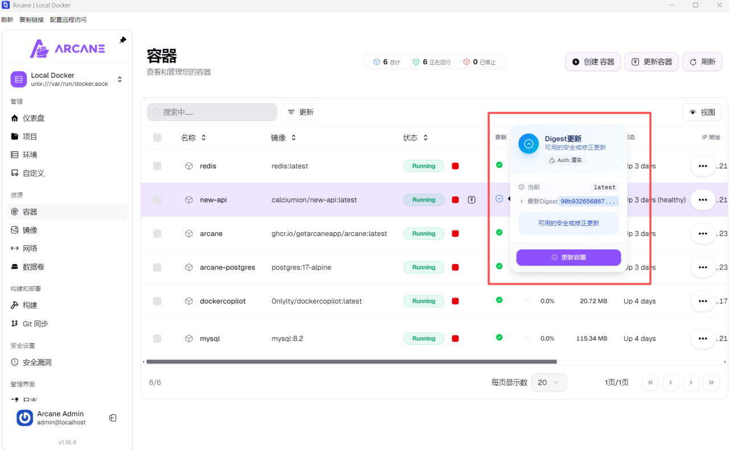Stop the redis container with the red button

click(455, 166)
